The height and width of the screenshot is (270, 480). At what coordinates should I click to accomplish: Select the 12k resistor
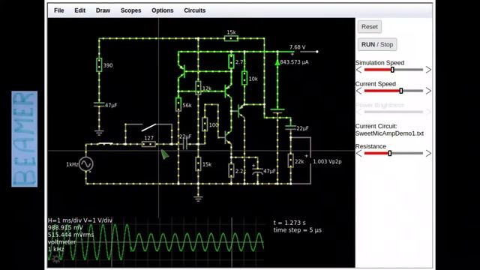[x=198, y=88]
